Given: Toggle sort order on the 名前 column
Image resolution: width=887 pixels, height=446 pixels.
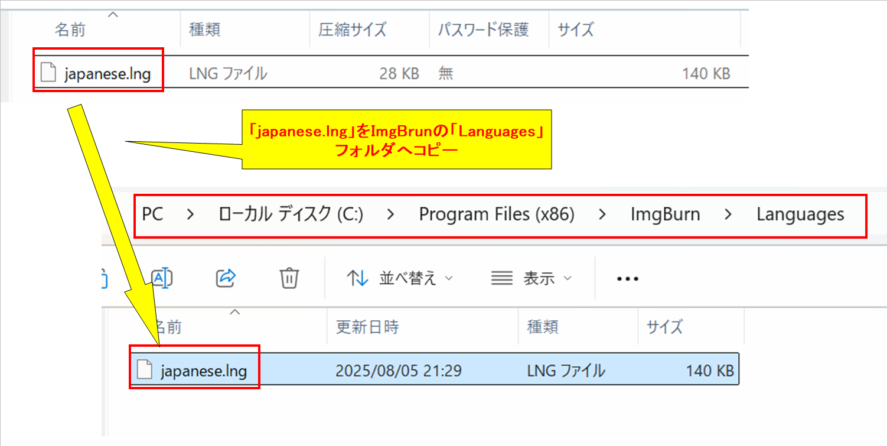Looking at the screenshot, I should (x=71, y=28).
